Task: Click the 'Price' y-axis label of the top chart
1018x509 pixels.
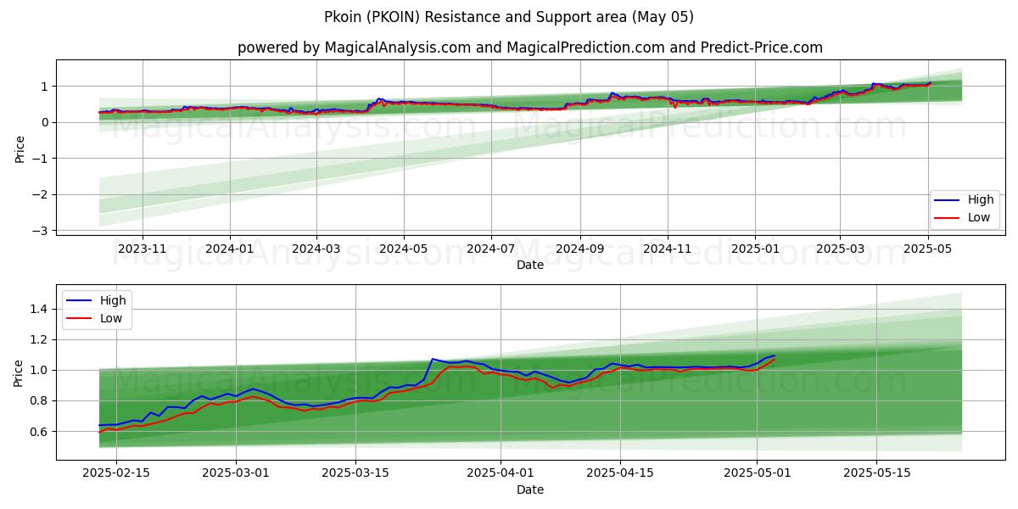Action: coord(20,148)
